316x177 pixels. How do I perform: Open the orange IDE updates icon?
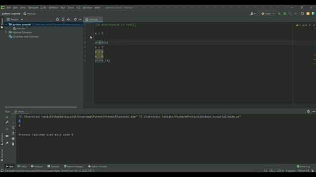(x=308, y=14)
